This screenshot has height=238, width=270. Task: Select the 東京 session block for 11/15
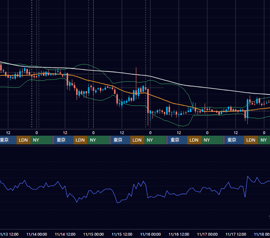tap(121, 140)
